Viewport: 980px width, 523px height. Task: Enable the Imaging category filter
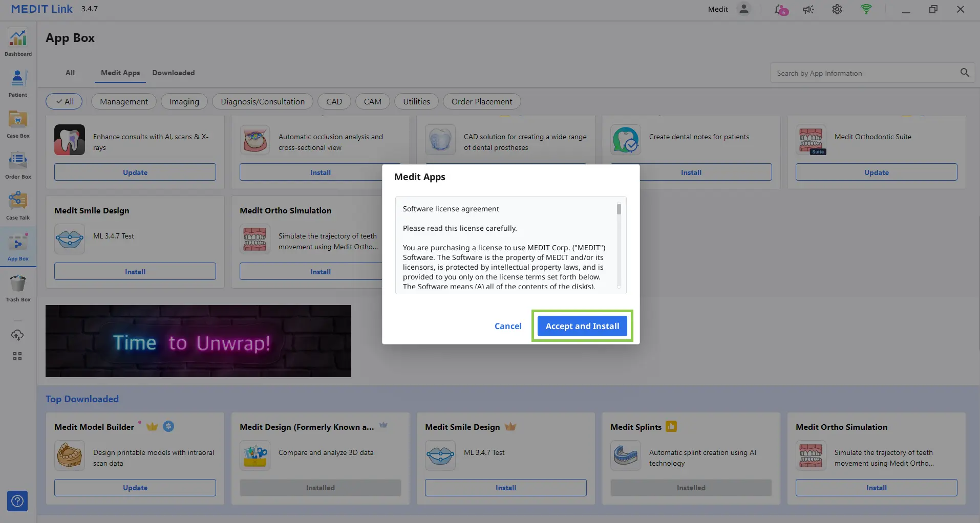point(184,101)
